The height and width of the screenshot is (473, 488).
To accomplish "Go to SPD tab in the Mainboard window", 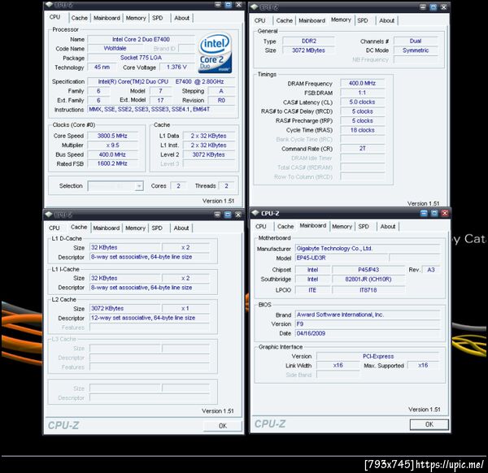I will [364, 227].
